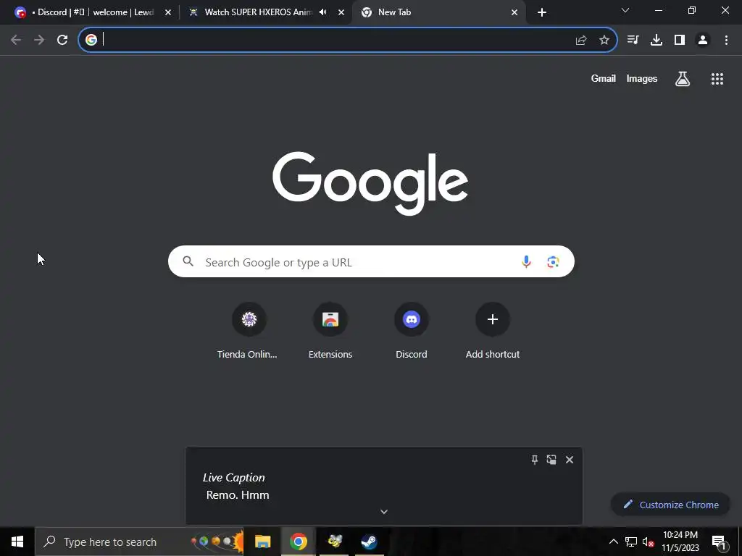
Task: Close the Live Caption box
Action: point(570,460)
